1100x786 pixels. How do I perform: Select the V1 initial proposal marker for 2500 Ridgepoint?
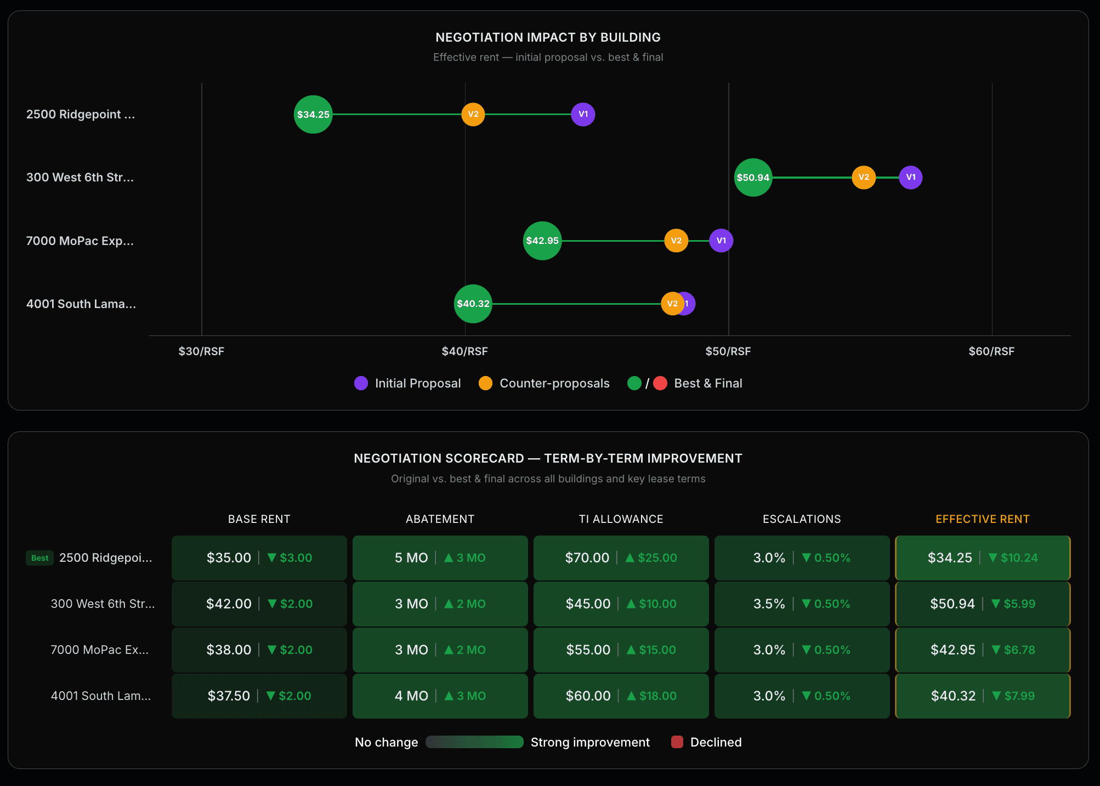coord(582,115)
